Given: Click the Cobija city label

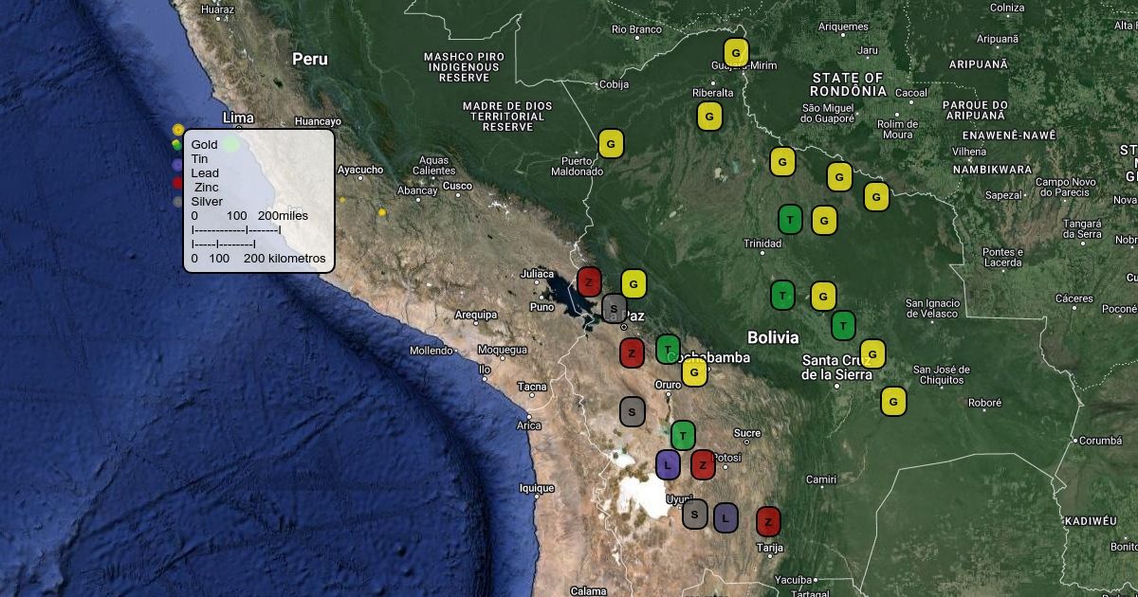Looking at the screenshot, I should click(x=615, y=84).
